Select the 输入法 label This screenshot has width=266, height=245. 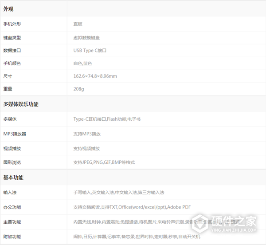point(10,192)
